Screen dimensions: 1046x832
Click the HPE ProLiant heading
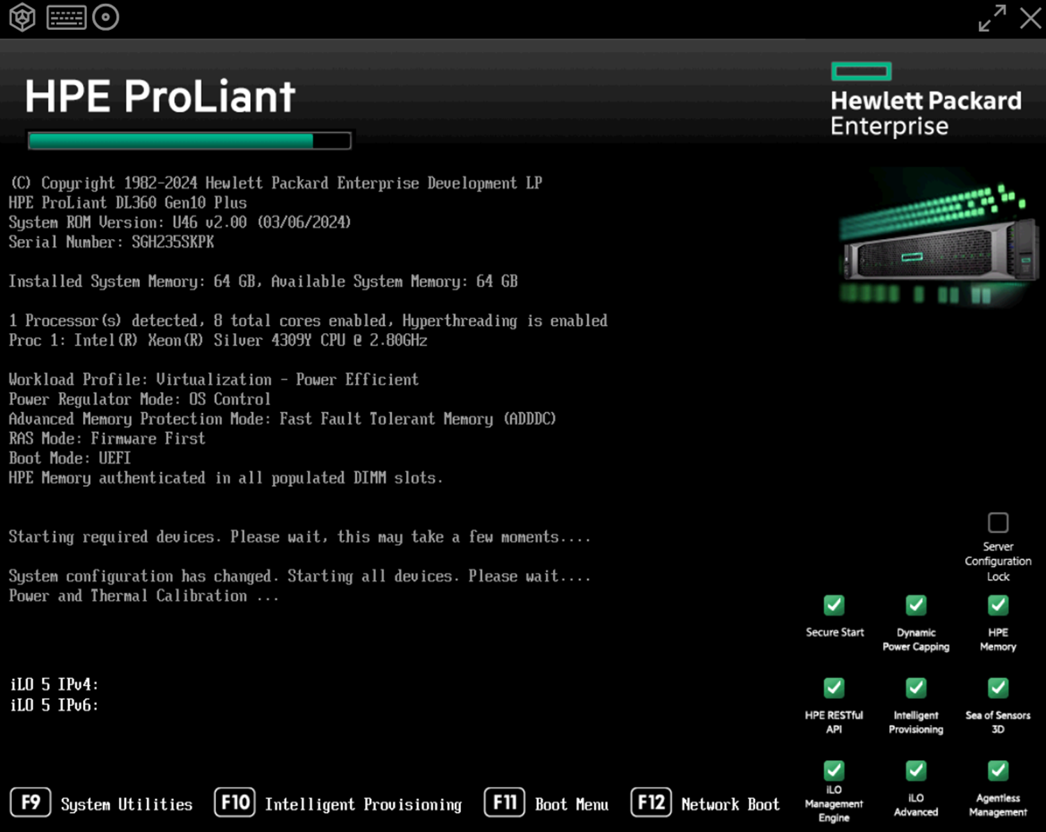[160, 96]
